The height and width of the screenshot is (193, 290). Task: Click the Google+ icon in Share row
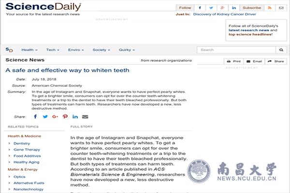click(55, 117)
